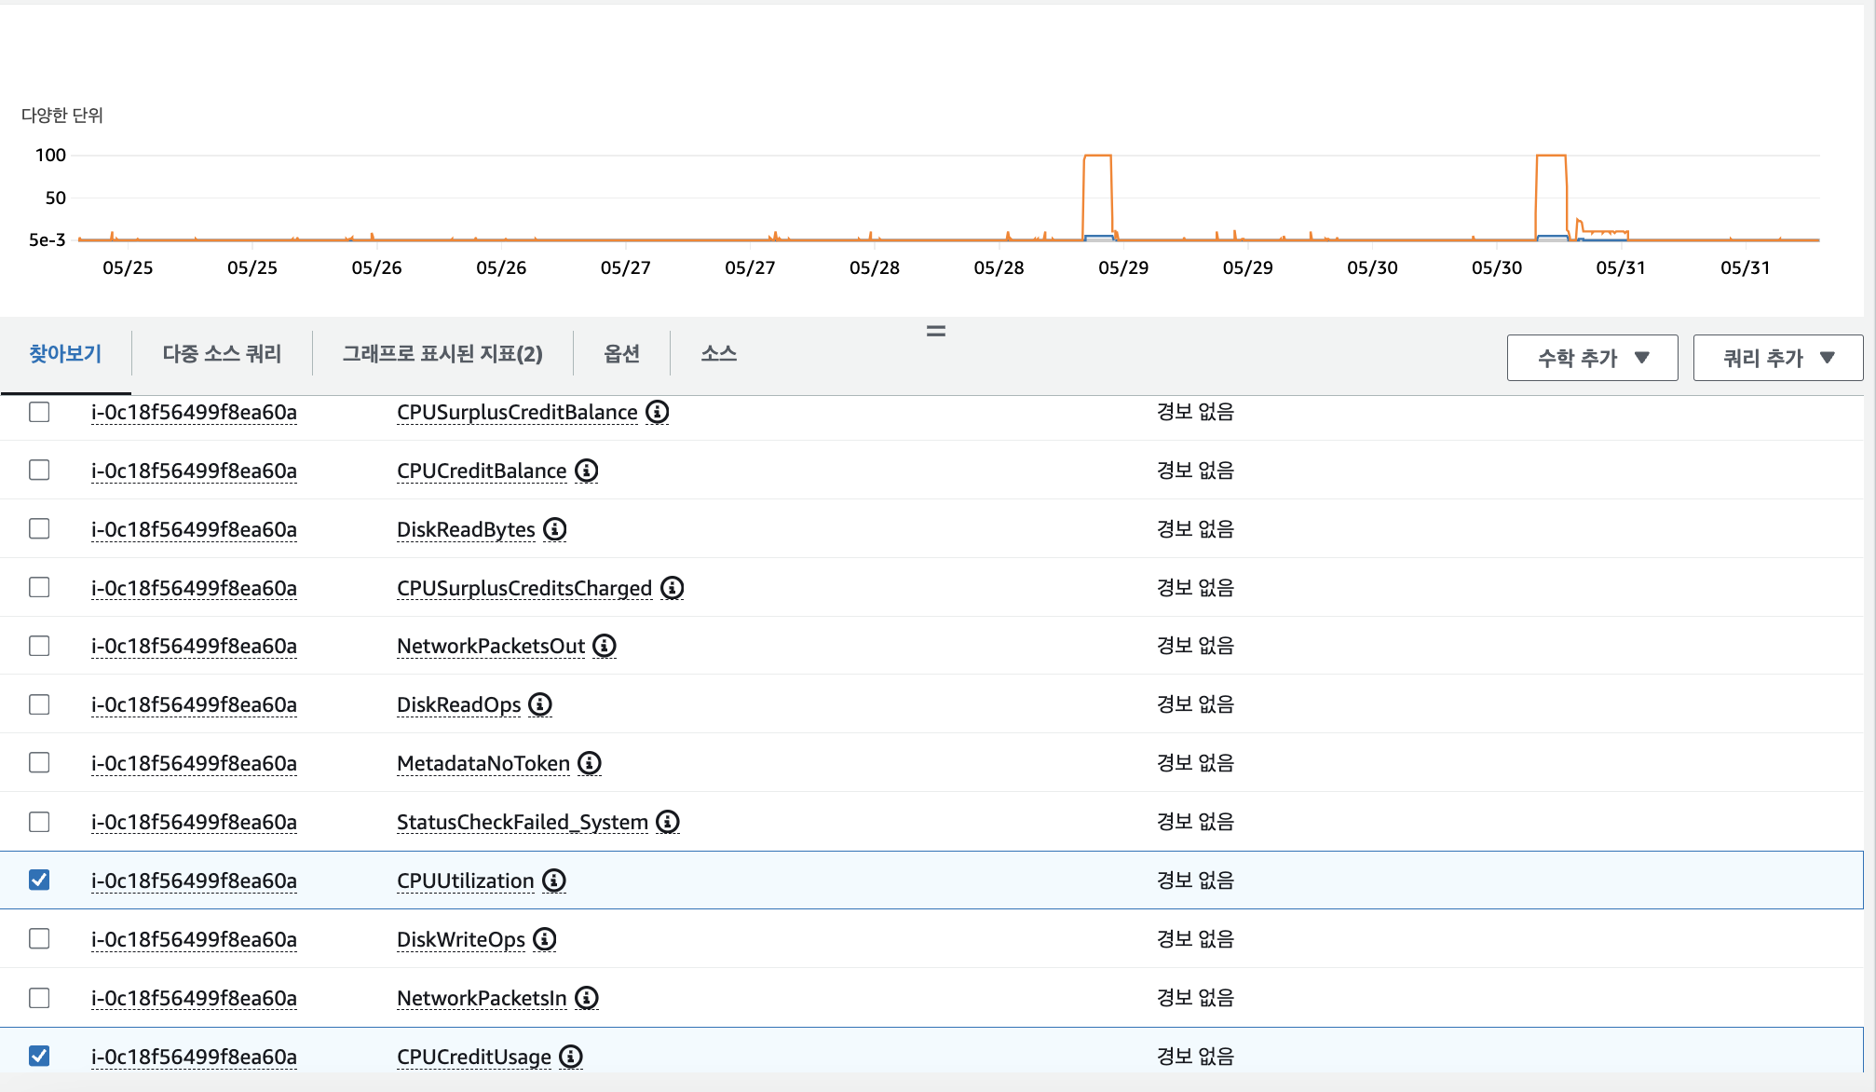The width and height of the screenshot is (1876, 1092).
Task: Open the 쿼리 추가 dropdown
Action: 1777,358
